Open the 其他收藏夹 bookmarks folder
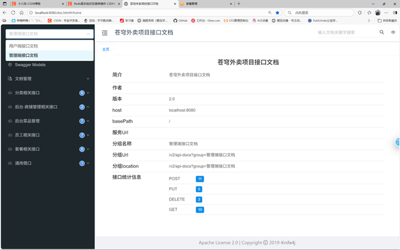Viewport: 400px width, 250px height. tap(387, 20)
